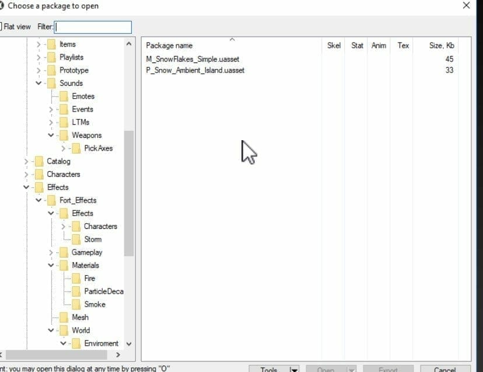Click inside the Filter text field
The image size is (483, 372).
(x=93, y=27)
